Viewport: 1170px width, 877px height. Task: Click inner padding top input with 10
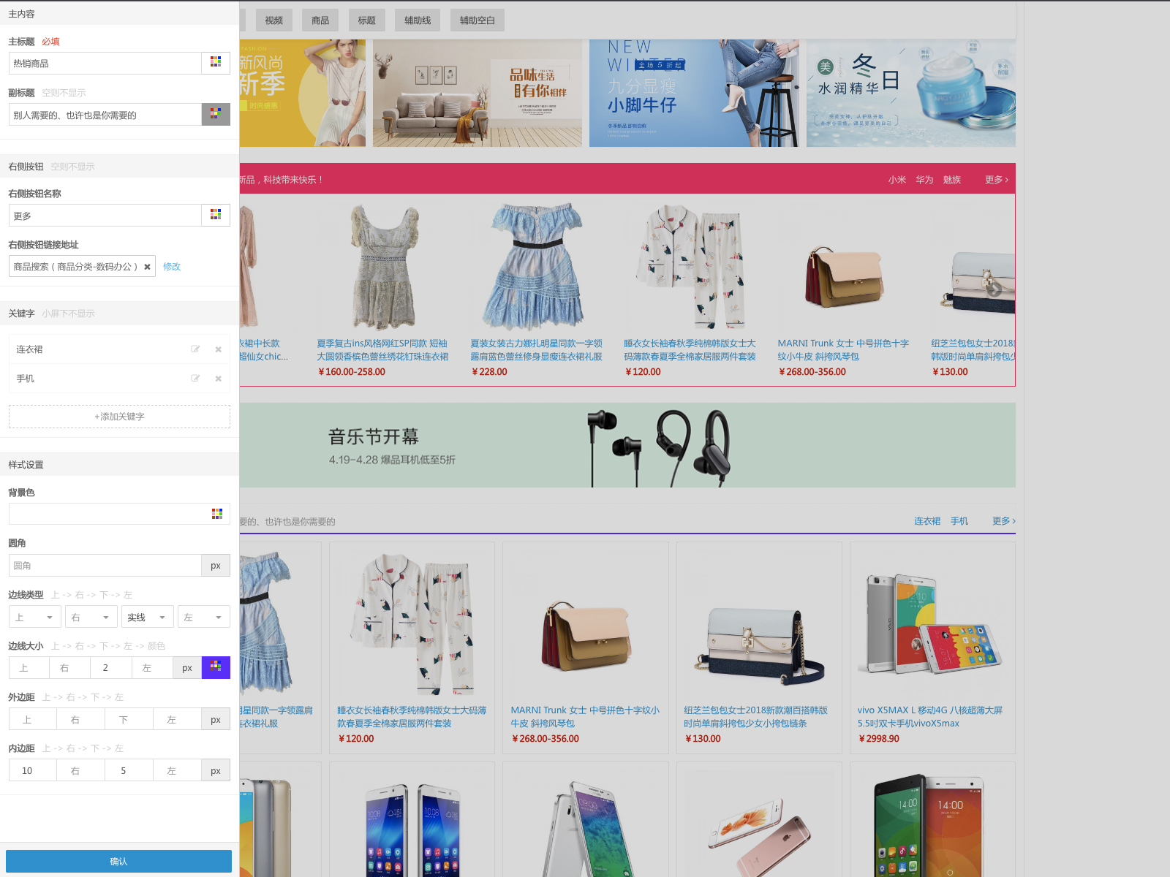pyautogui.click(x=33, y=770)
